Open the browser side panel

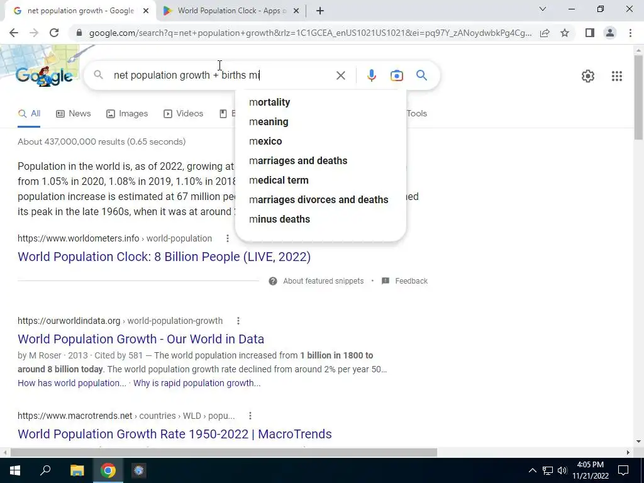(590, 33)
